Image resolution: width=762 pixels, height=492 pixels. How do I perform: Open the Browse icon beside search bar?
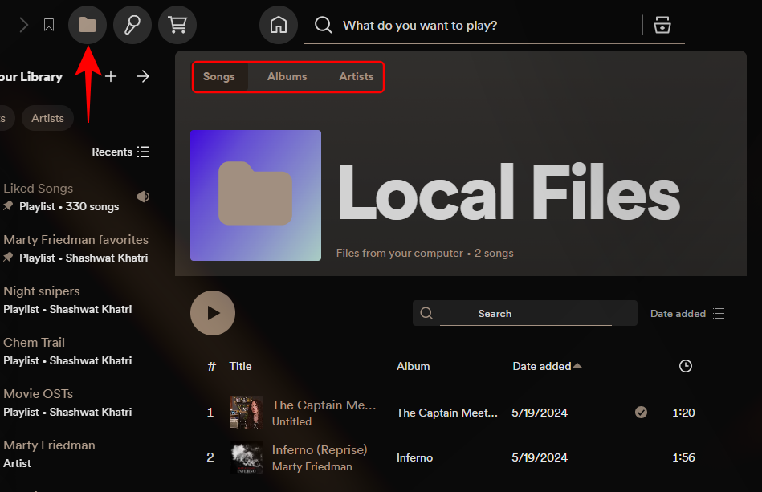click(x=662, y=25)
